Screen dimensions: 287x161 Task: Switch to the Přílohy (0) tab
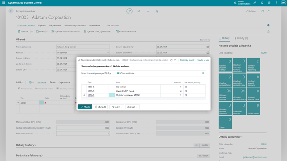pyautogui.click(x=241, y=38)
